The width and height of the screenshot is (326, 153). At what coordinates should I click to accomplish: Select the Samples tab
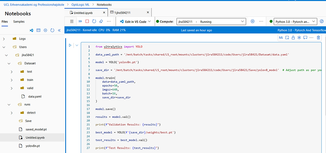19,22
